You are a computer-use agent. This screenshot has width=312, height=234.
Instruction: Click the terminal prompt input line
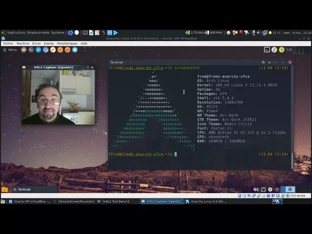[x=199, y=154]
